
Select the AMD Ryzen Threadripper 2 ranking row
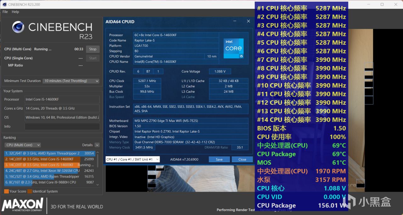coord(49,153)
